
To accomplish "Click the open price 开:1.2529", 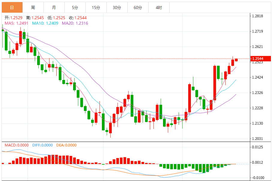I will tap(13, 18).
